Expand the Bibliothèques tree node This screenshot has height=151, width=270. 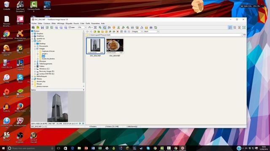coord(32,76)
